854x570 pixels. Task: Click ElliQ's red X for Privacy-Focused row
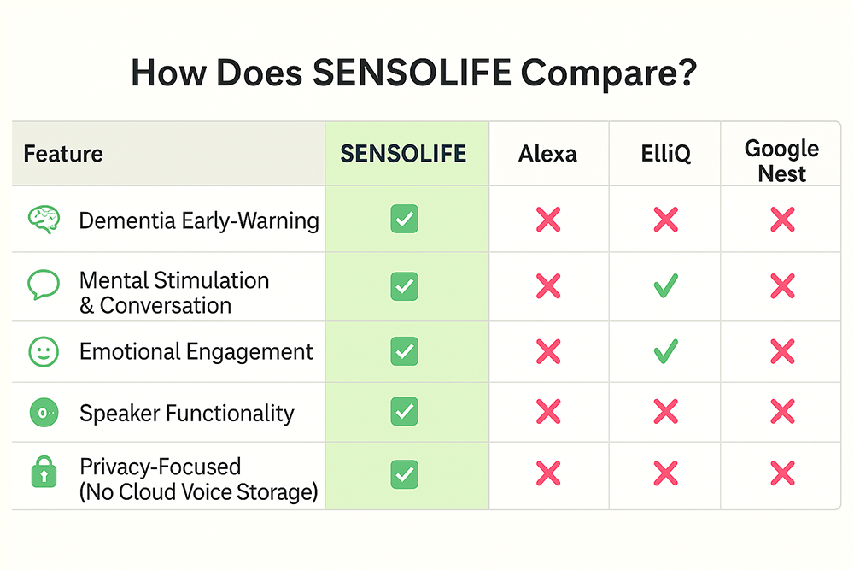tap(665, 473)
